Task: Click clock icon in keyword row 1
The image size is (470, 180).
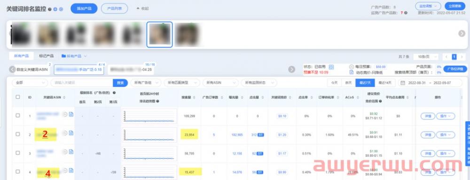Action: coord(65,114)
